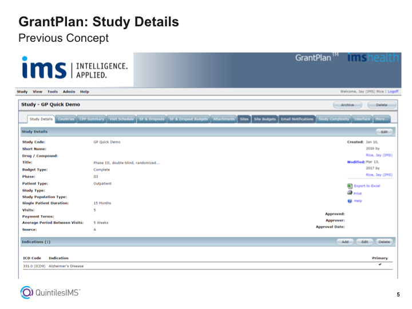
Task: Click the Logoff link
Action: 393,92
